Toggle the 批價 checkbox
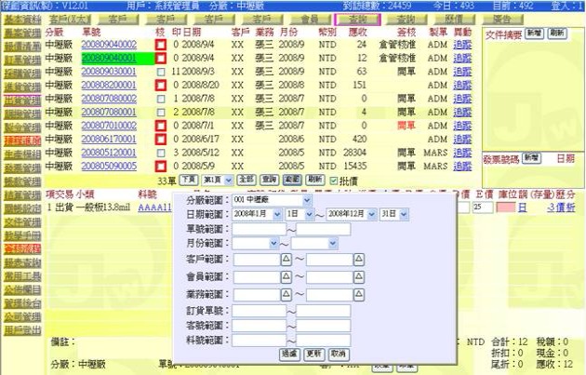Screen dimensions: 586x375 click(x=335, y=179)
